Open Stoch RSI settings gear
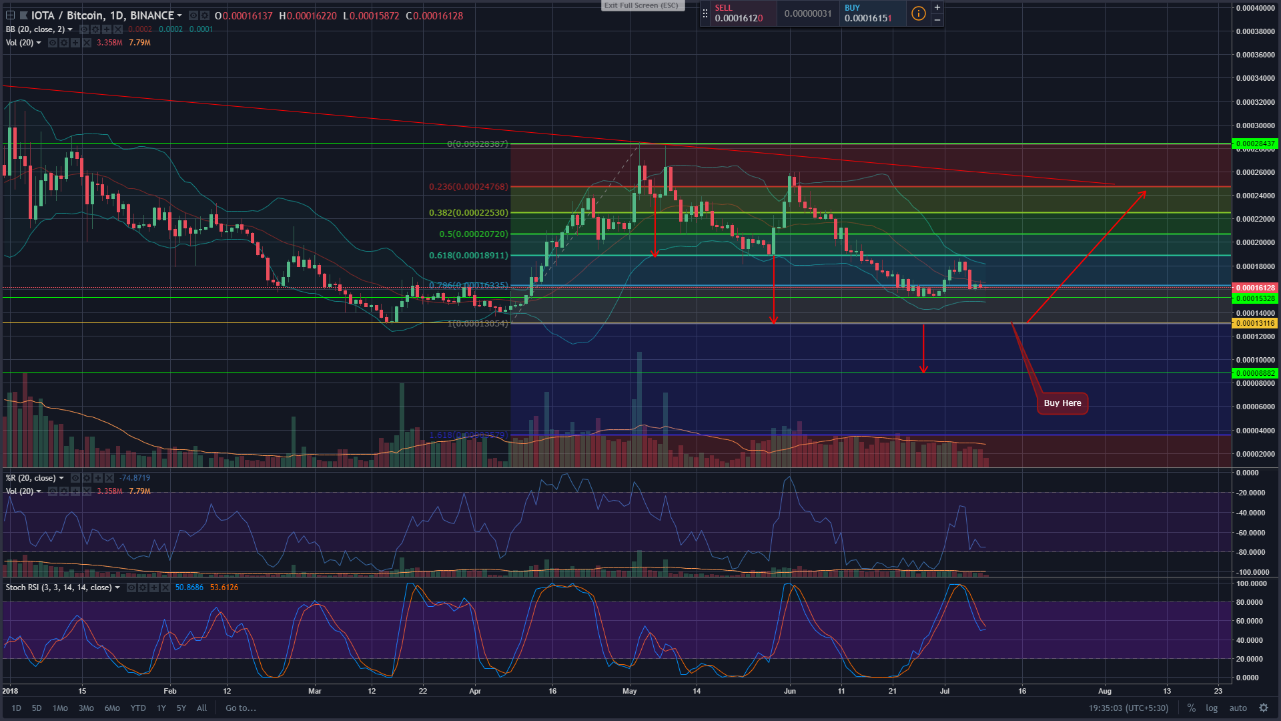 [x=143, y=587]
